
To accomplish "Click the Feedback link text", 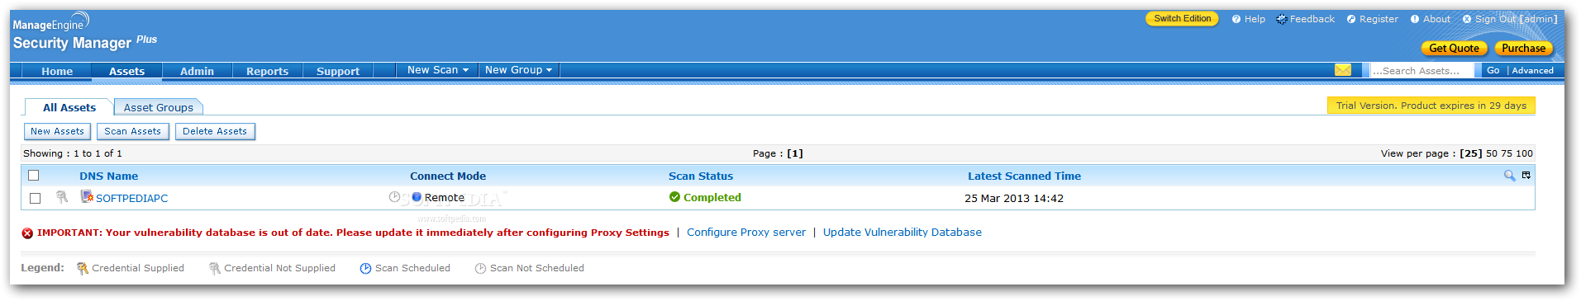I will [1312, 19].
